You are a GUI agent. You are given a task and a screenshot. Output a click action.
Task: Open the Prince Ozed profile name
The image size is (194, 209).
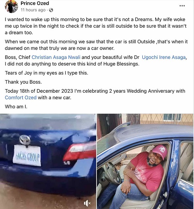(x=35, y=4)
